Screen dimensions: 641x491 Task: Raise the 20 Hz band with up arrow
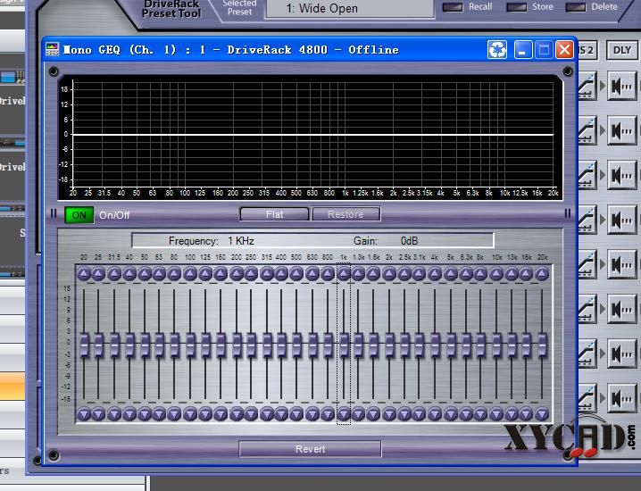(84, 273)
